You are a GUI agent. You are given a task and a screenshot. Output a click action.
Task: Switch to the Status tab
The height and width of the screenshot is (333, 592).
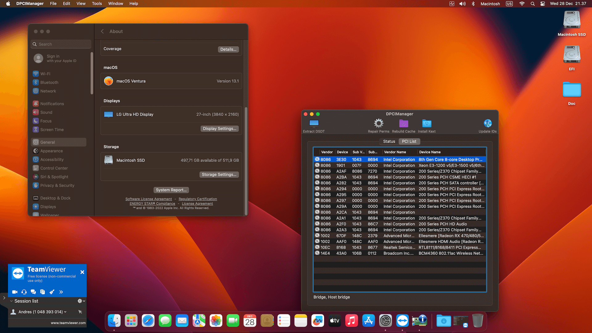(389, 141)
